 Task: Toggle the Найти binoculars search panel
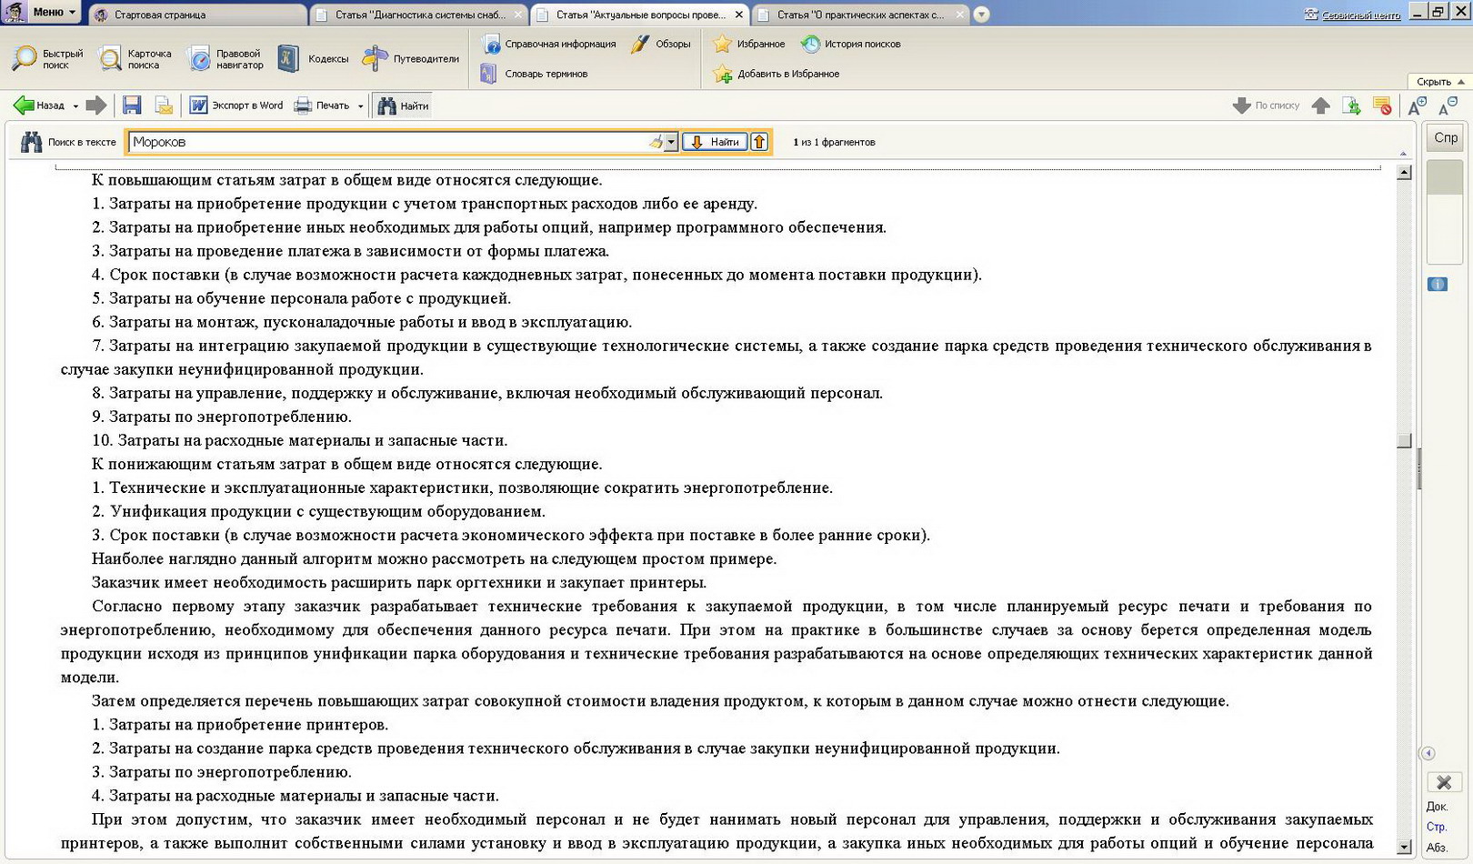(x=403, y=105)
